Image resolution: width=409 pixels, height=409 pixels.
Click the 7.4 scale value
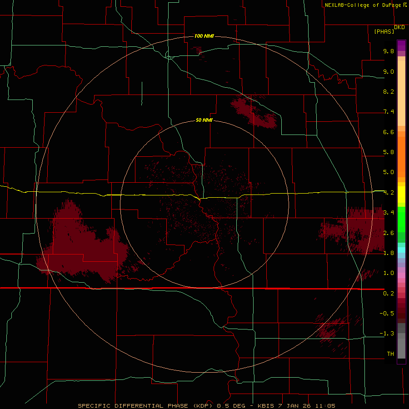point(389,112)
